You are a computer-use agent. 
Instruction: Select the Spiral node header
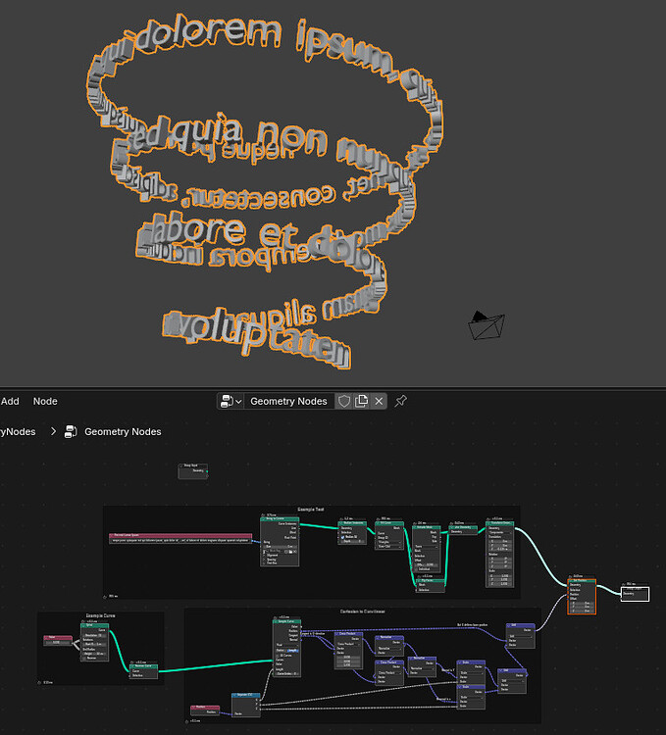pyautogui.click(x=95, y=625)
